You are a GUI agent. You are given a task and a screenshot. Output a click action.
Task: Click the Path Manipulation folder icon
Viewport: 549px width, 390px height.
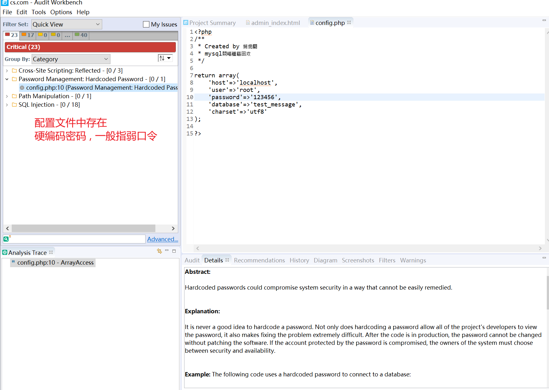point(14,96)
